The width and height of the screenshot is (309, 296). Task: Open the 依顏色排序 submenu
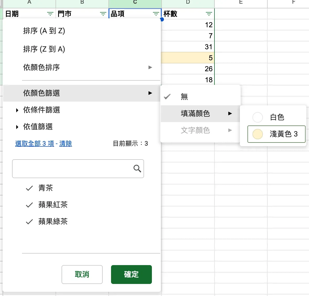point(82,67)
